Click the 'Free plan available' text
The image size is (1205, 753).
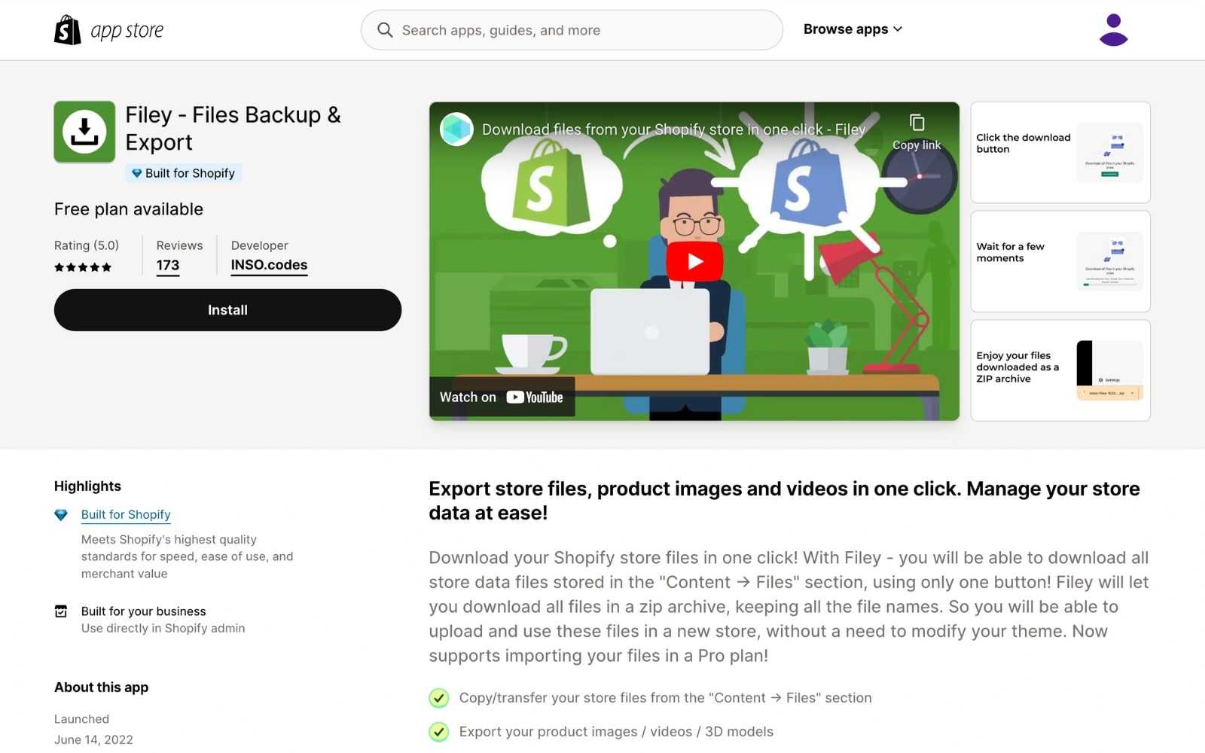[129, 209]
